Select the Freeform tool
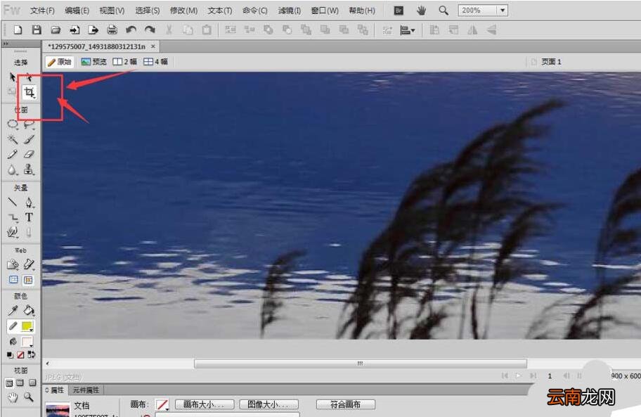Image resolution: width=641 pixels, height=417 pixels. tap(13, 232)
